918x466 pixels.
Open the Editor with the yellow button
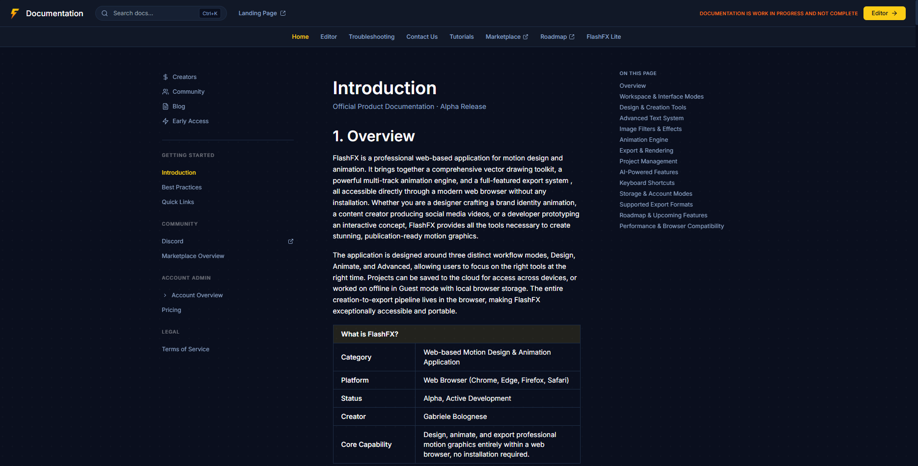884,13
